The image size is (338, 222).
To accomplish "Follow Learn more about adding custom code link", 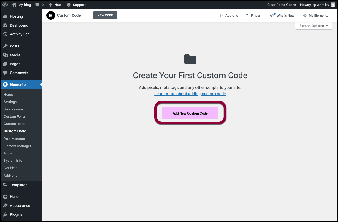I will 190,94.
